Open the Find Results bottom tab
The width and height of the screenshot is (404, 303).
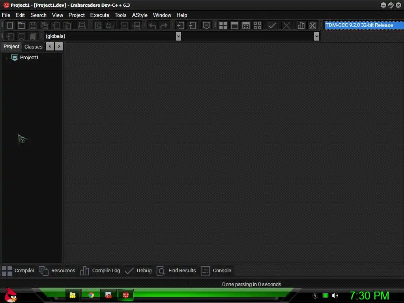click(x=176, y=271)
